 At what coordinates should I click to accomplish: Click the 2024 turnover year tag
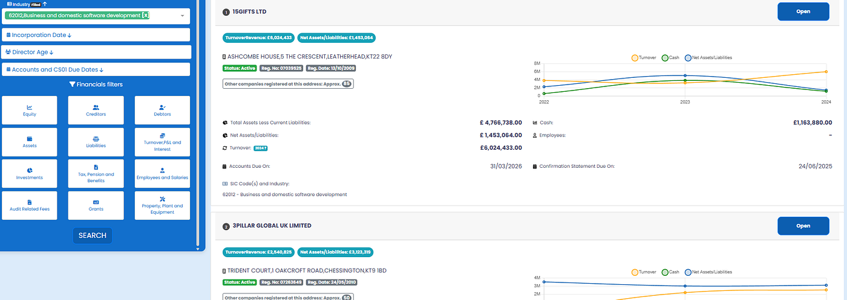tap(261, 148)
